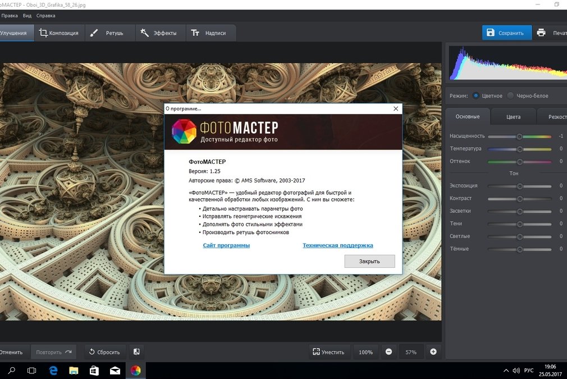
Task: Open the Эффекты tab
Action: coord(161,33)
